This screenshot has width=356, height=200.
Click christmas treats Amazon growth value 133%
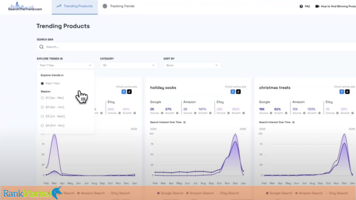[311, 109]
